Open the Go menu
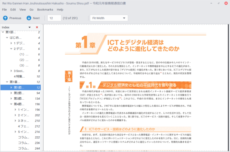 click(32, 10)
